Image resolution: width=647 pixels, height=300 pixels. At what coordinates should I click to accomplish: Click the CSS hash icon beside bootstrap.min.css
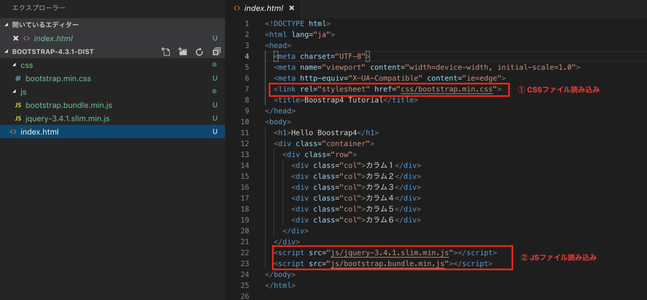[x=18, y=79]
